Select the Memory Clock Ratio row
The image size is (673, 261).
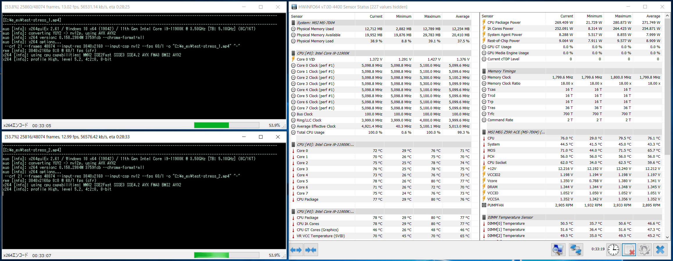571,83
